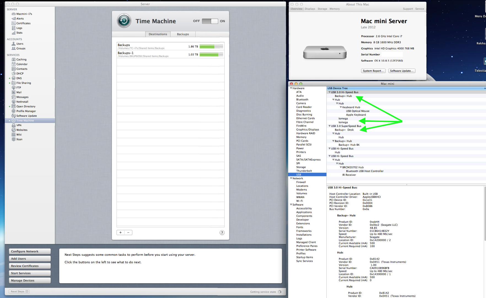Open the VPN service icon

point(14,125)
